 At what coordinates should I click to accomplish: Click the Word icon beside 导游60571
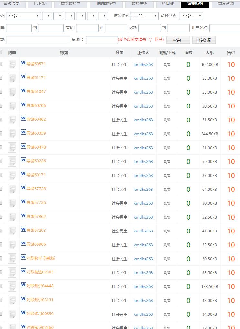pyautogui.click(x=23, y=63)
